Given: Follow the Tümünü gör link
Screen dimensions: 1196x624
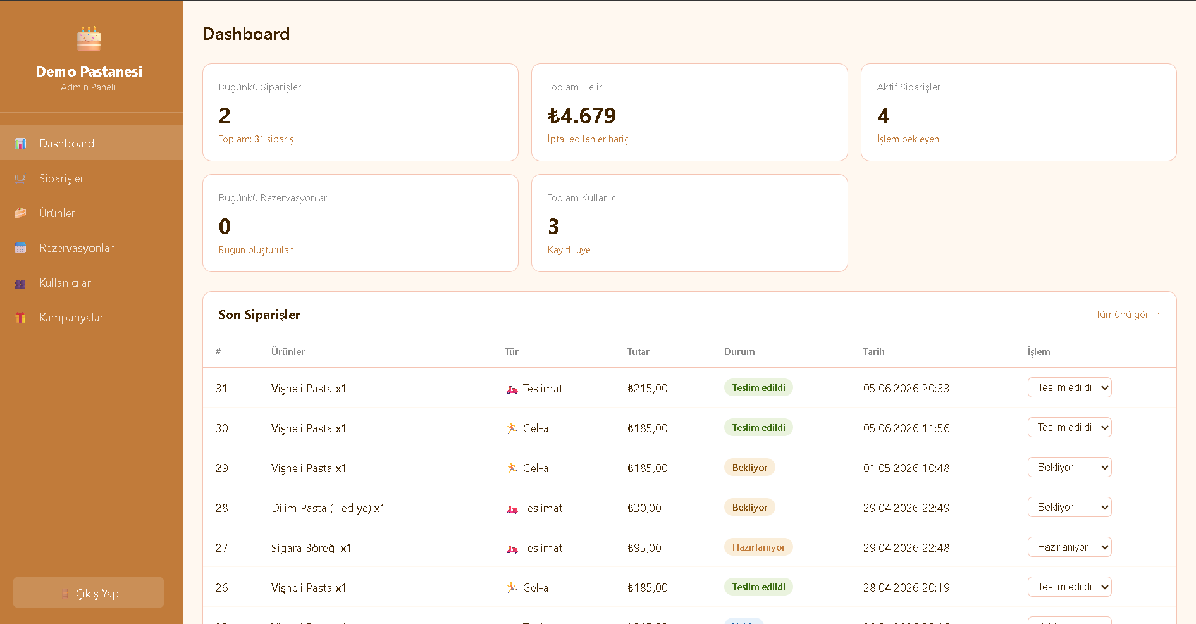Looking at the screenshot, I should coord(1128,315).
